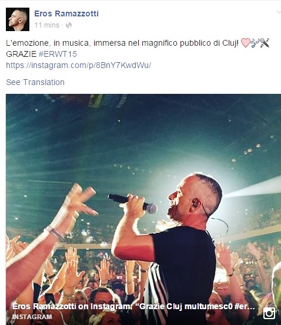Click the music notes emoji
This screenshot has width=281, height=325.
(255, 43)
